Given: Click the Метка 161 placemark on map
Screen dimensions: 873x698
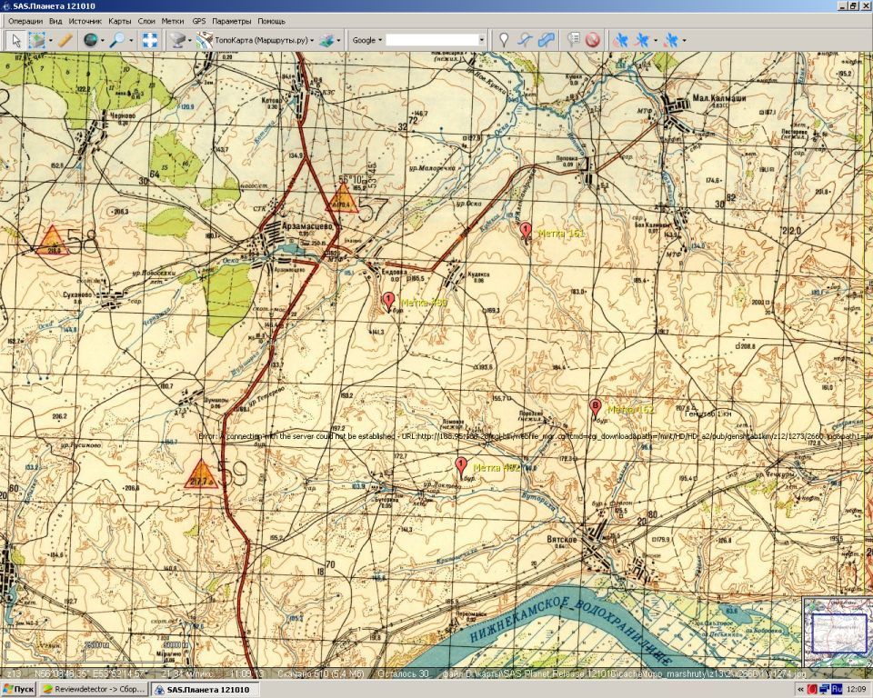Looking at the screenshot, I should click(526, 231).
